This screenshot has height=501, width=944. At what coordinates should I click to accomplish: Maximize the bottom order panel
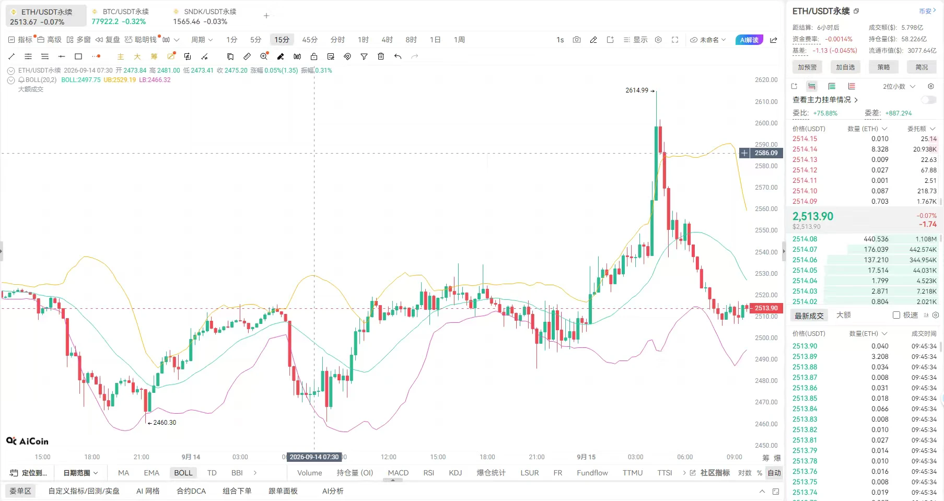coord(776,492)
